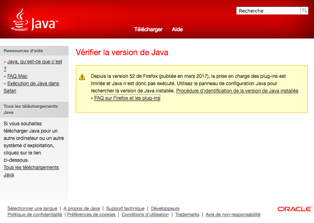Viewport: 314px width, 223px height.
Task: Open the Aide menu item
Action: point(177,30)
